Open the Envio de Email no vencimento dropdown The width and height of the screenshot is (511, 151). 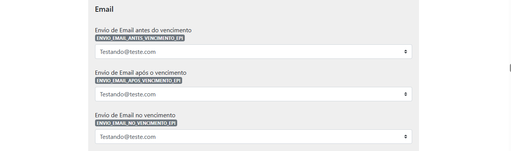click(254, 137)
